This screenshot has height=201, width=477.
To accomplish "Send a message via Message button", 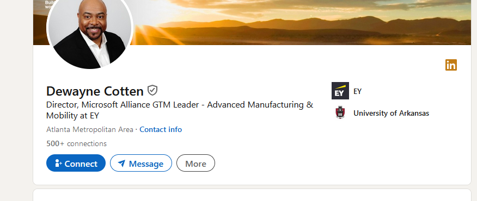I will click(141, 163).
